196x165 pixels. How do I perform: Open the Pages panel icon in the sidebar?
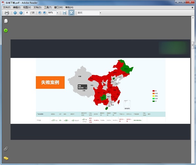click(x=6, y=21)
